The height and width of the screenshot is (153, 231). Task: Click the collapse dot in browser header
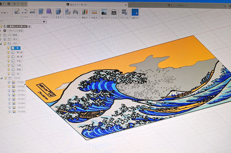coord(44,22)
